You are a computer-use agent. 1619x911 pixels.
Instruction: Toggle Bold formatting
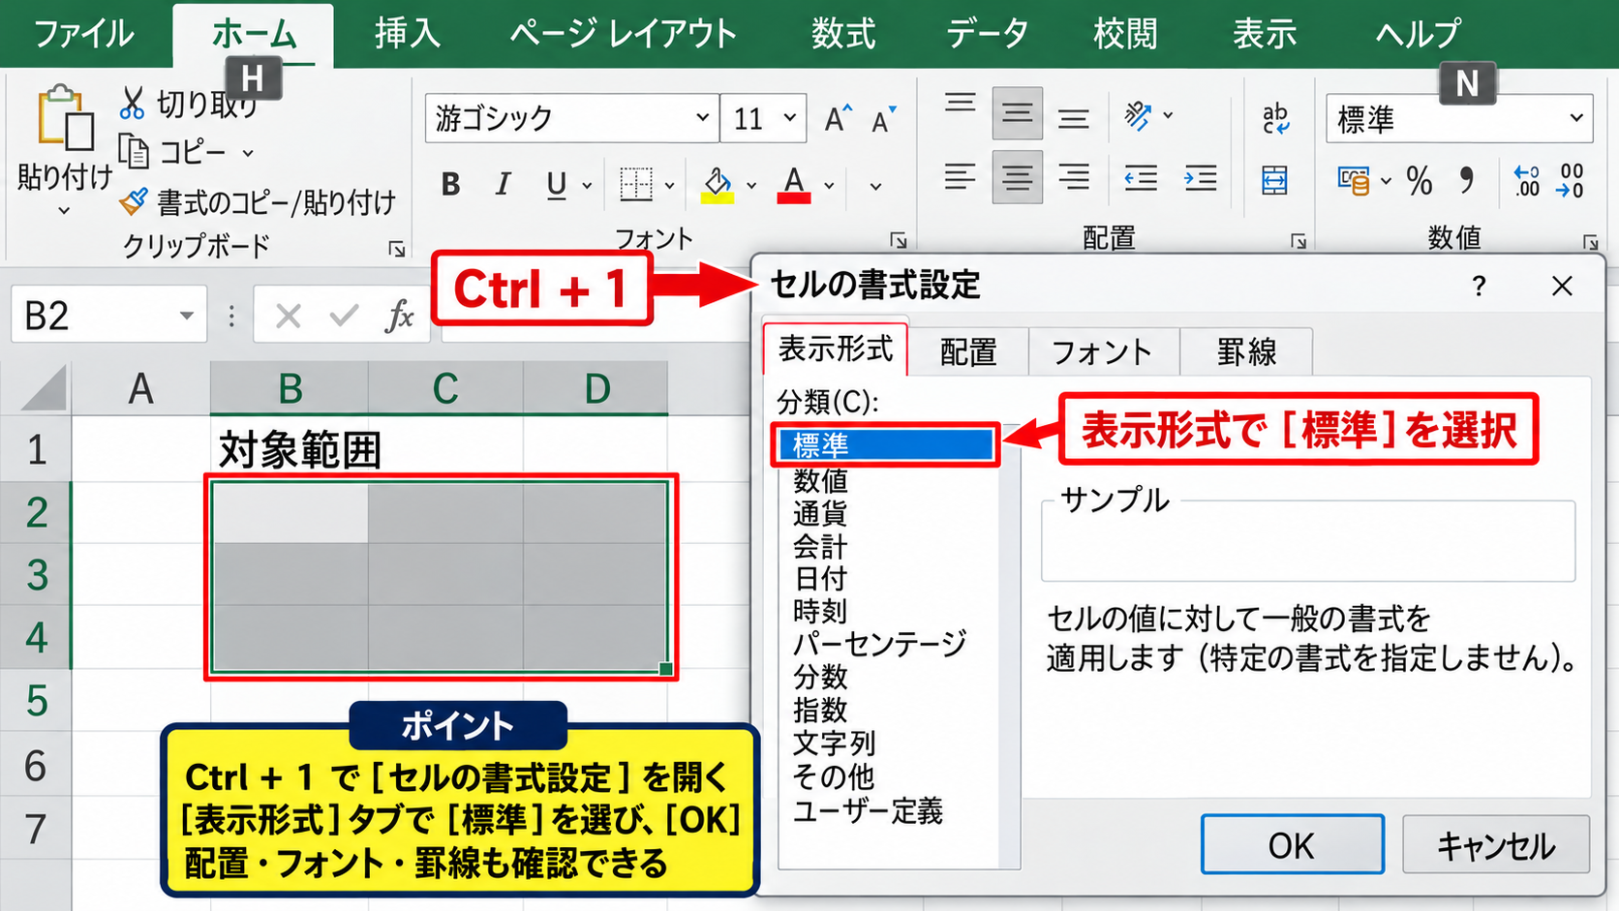point(450,184)
